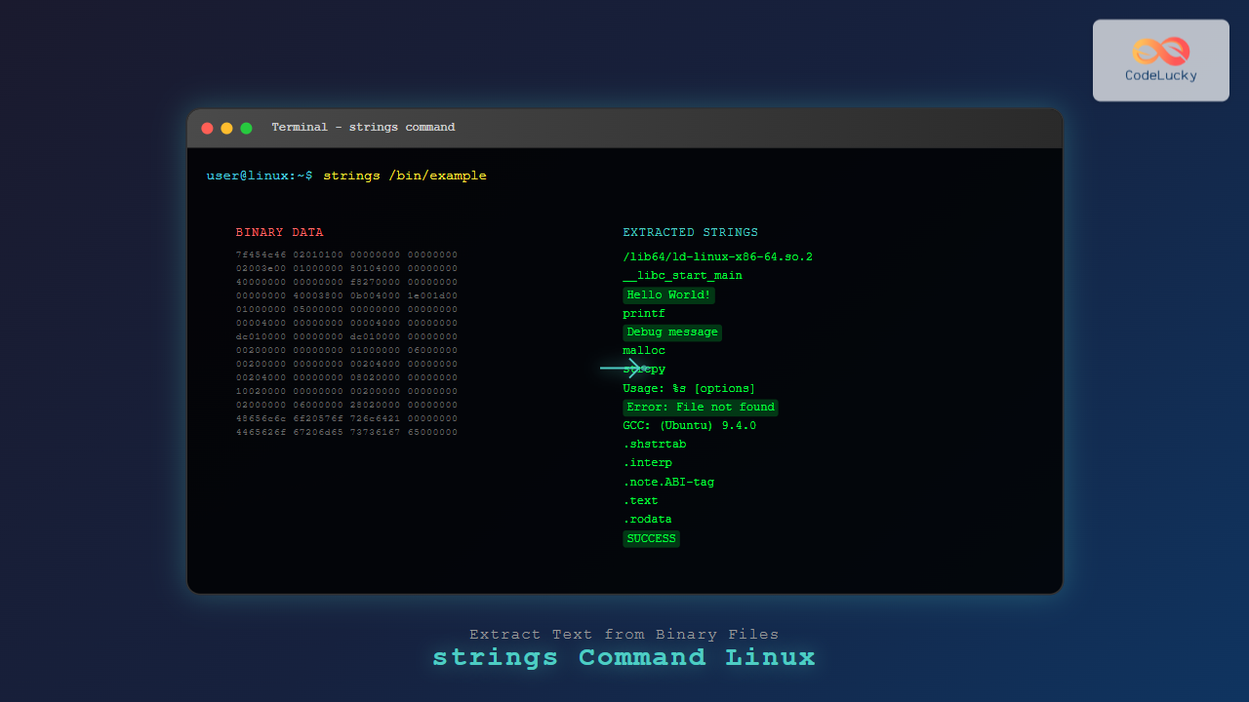
Task: Click the red close dot in terminal
Action: click(x=207, y=128)
